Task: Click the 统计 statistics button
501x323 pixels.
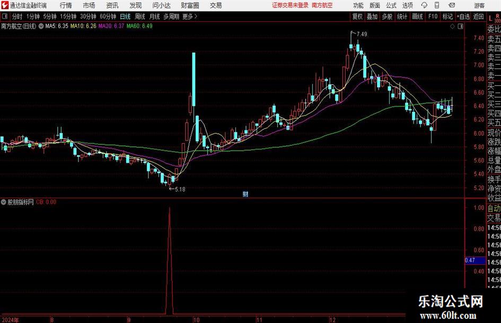Action: (402, 16)
